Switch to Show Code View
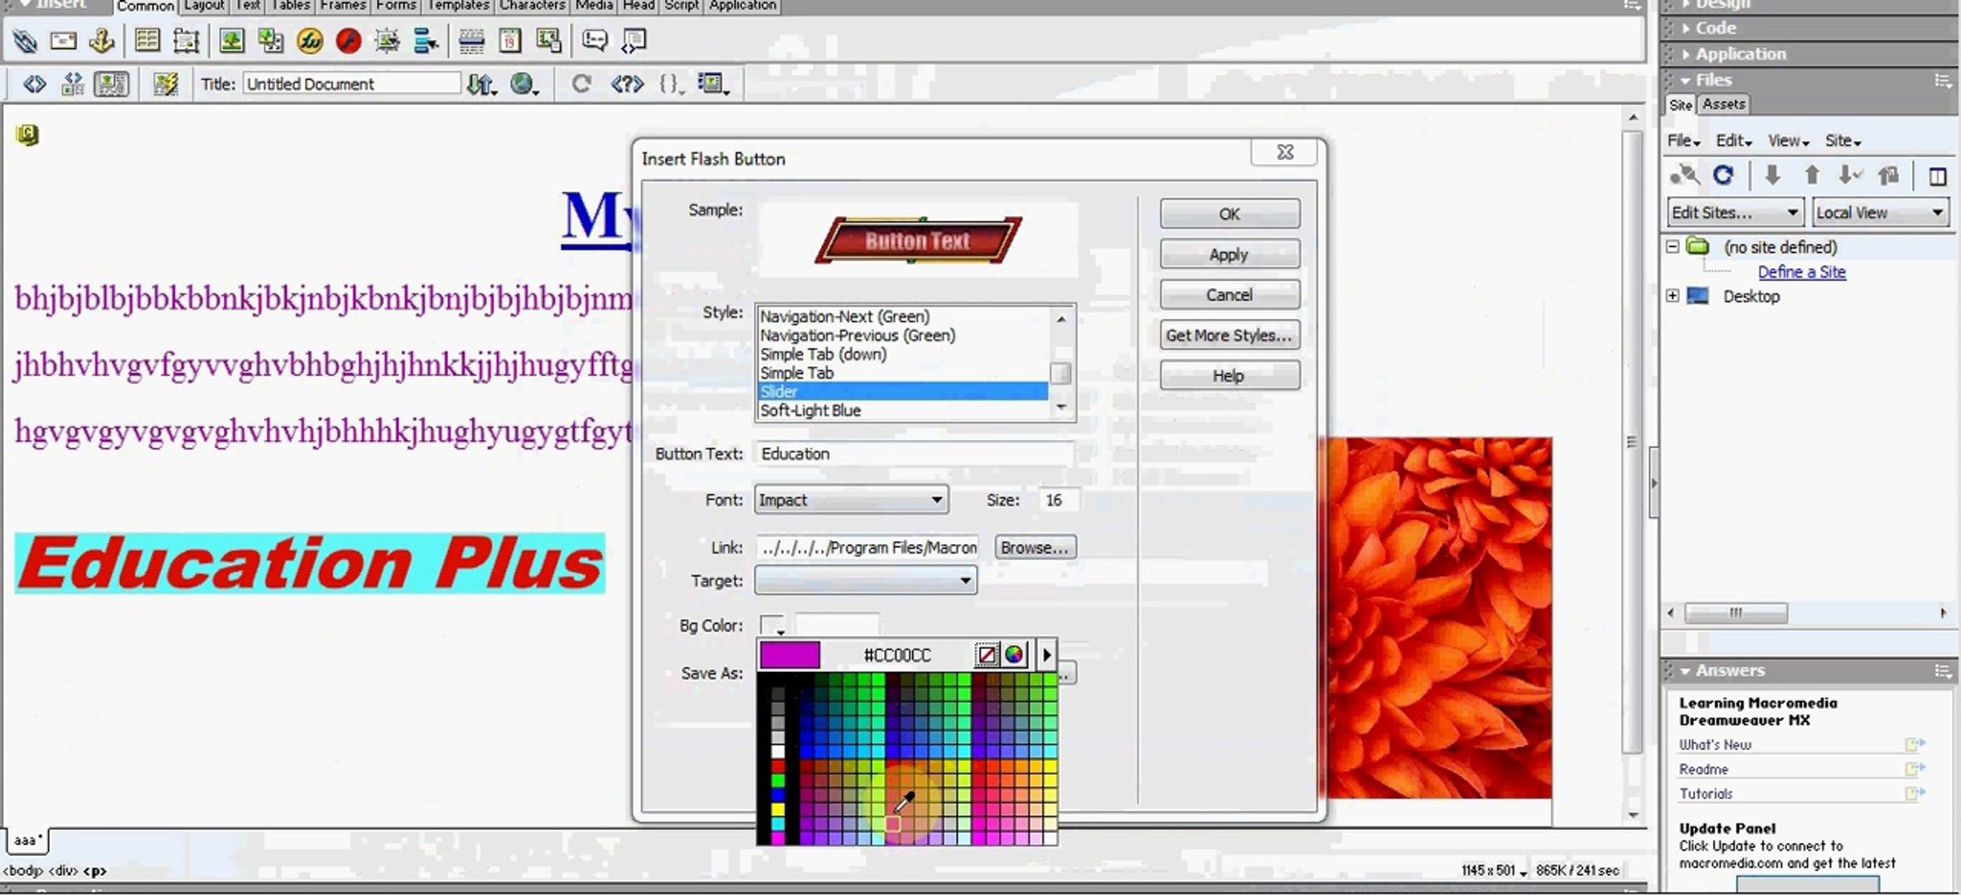This screenshot has height=895, width=1961. point(34,84)
